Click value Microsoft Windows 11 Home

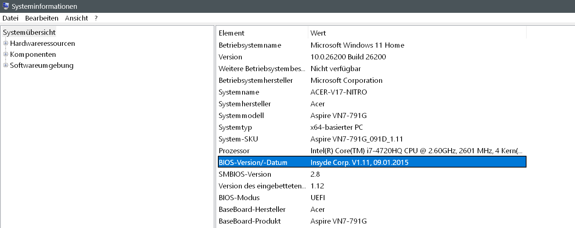point(357,45)
